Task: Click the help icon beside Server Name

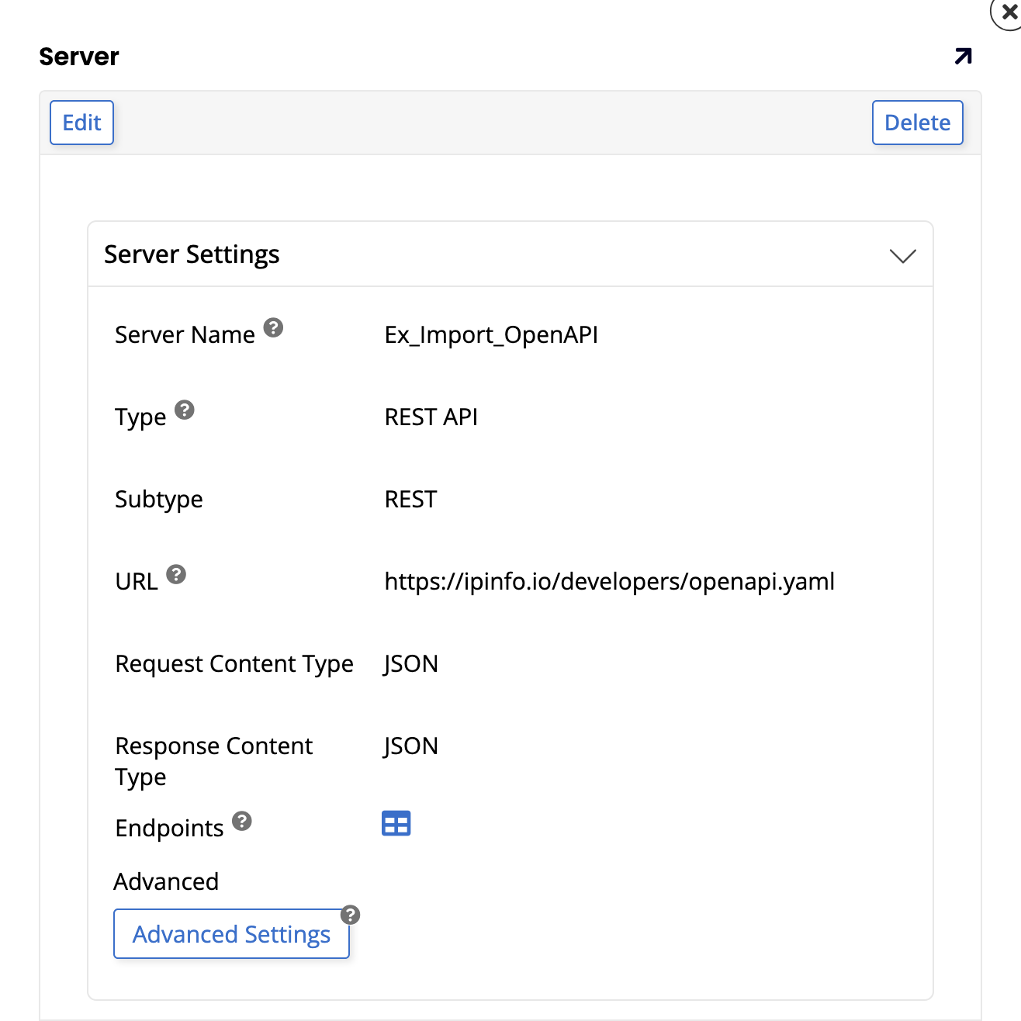Action: (x=273, y=327)
